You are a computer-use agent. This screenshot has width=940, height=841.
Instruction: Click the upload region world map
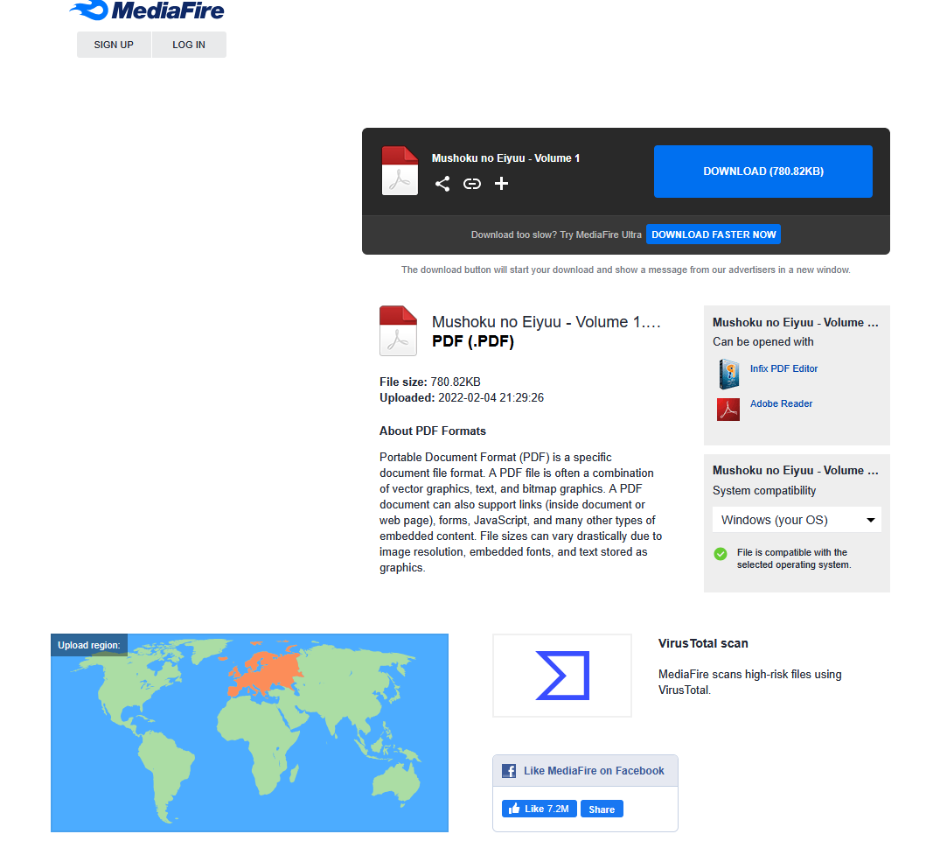[x=249, y=733]
